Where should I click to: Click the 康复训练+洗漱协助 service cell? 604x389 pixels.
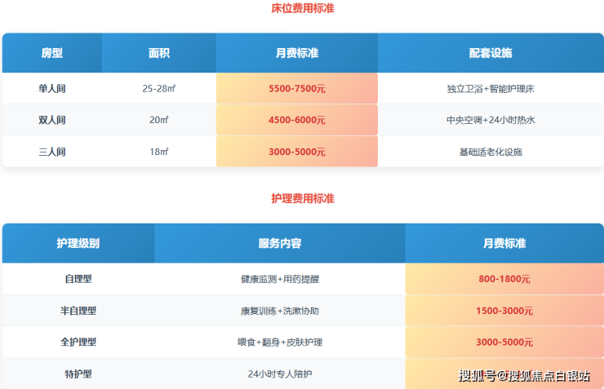(x=280, y=311)
